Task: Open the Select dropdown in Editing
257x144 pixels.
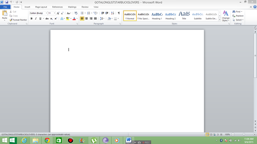Action: pyautogui.click(x=238, y=20)
